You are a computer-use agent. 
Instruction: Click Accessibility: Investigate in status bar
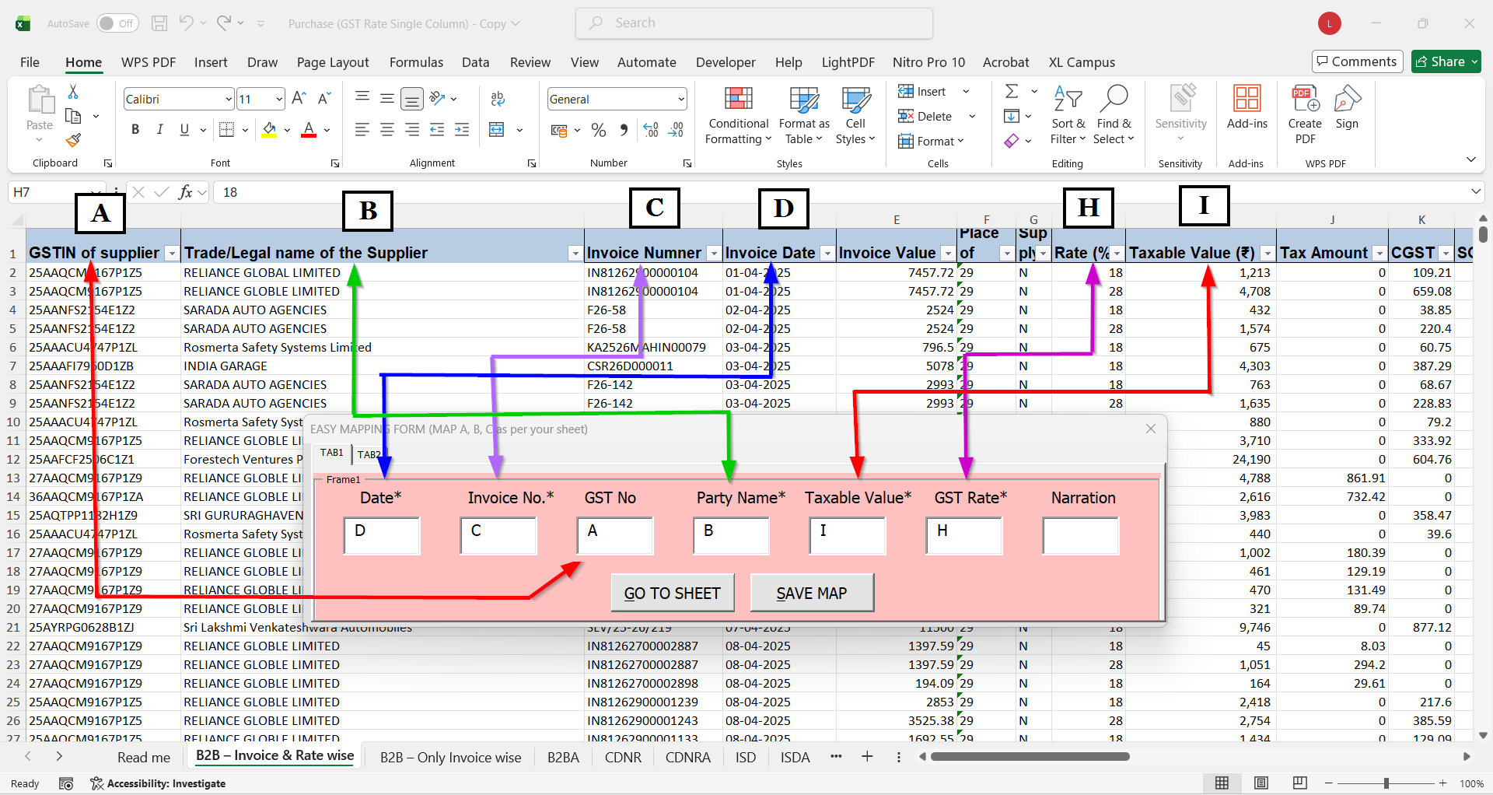pyautogui.click(x=158, y=783)
